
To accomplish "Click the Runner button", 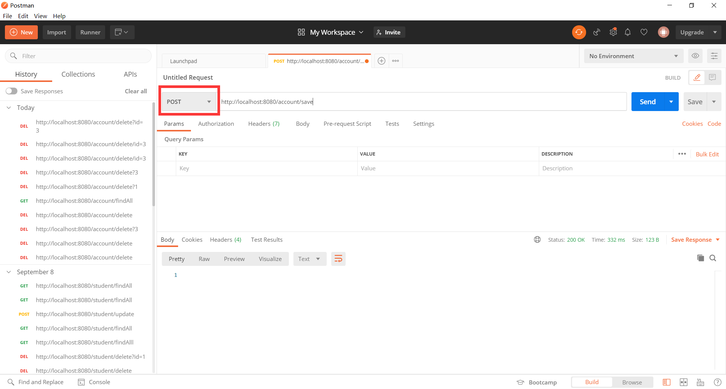I will [90, 32].
